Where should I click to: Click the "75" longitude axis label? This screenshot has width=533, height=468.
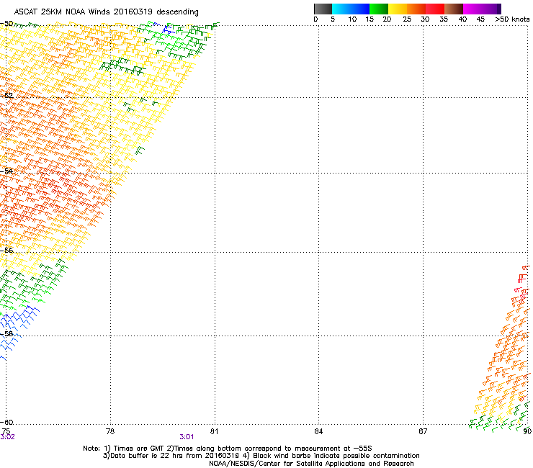[x=6, y=431]
